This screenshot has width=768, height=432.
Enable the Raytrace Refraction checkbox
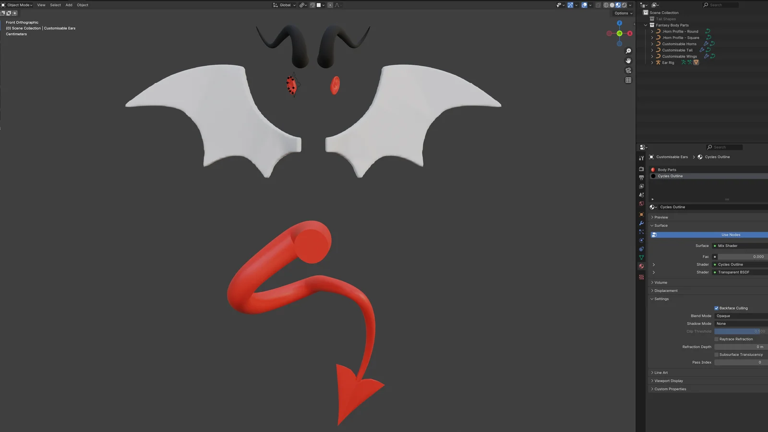click(717, 339)
